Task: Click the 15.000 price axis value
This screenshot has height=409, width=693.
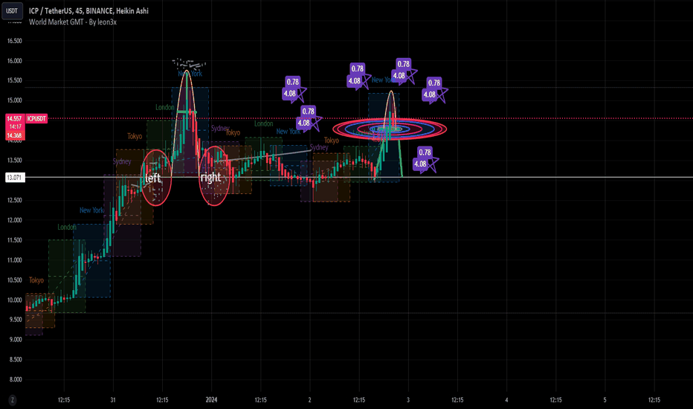Action: pyautogui.click(x=14, y=100)
